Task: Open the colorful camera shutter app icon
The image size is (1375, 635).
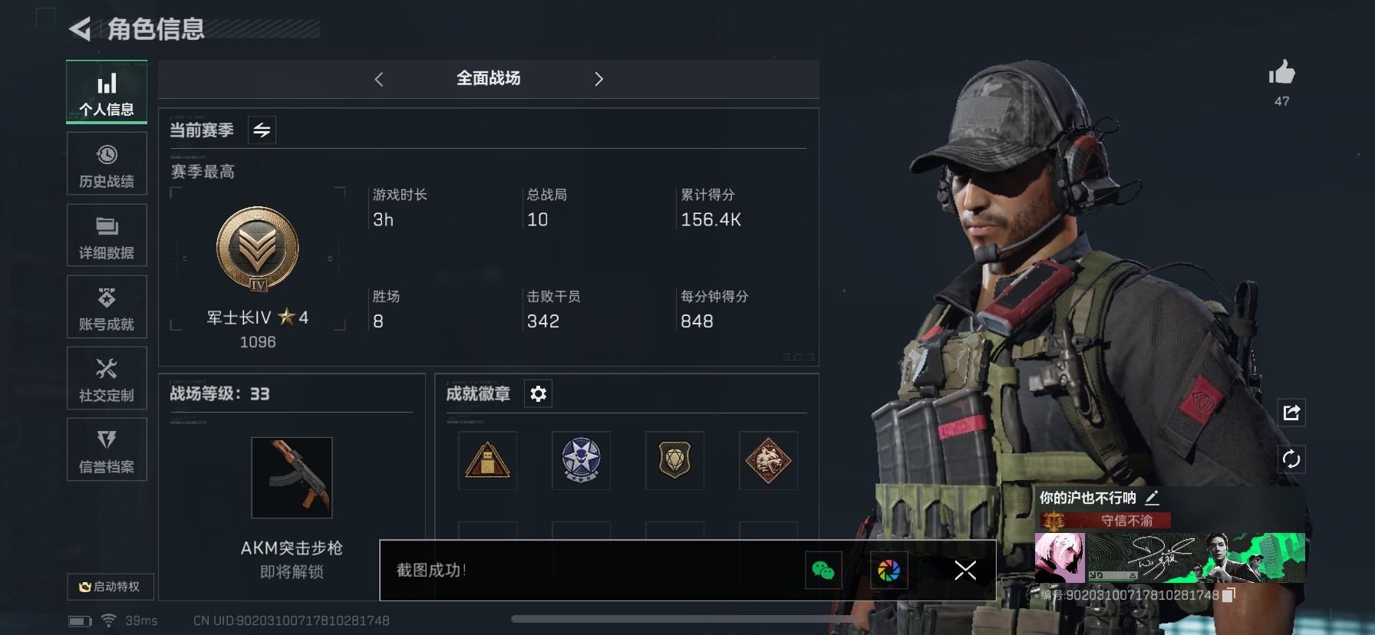Action: click(x=889, y=571)
